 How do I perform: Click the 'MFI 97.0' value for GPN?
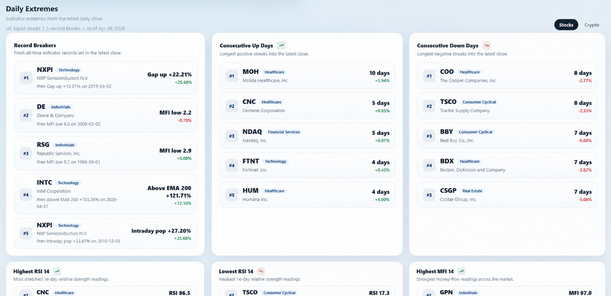[580, 293]
